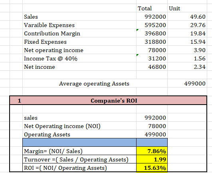Click the wide blue shaded cell above Margin label
The width and height of the screenshot is (212, 173).
79,142
